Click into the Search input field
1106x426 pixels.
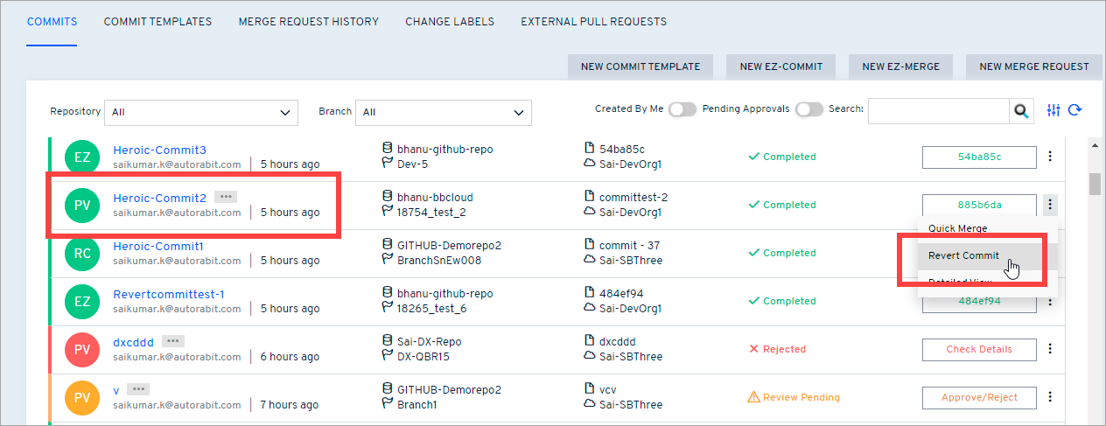coord(938,110)
